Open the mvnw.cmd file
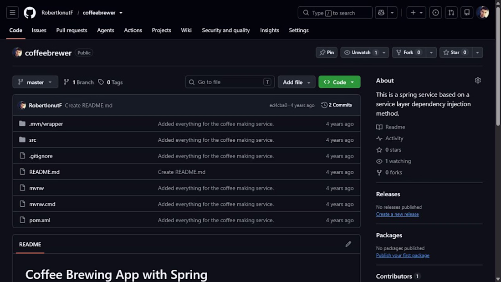501x282 pixels. click(42, 204)
